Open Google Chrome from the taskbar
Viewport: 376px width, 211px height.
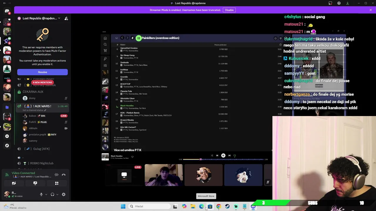point(219,206)
